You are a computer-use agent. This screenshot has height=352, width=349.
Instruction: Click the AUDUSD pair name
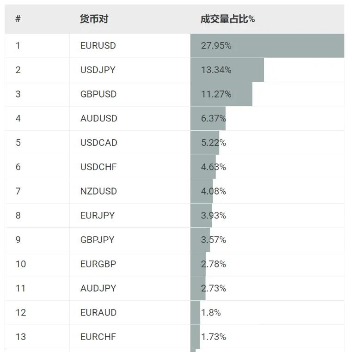coord(98,118)
